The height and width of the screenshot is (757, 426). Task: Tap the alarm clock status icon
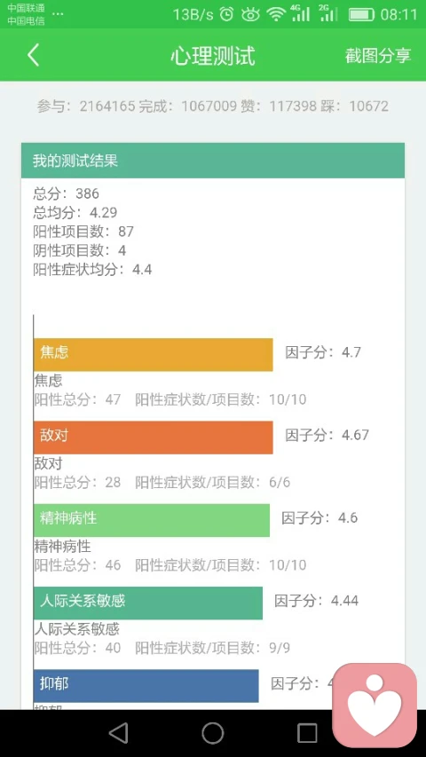click(226, 14)
